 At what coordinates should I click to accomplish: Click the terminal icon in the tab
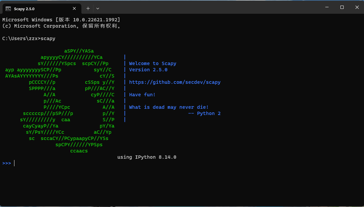click(8, 9)
